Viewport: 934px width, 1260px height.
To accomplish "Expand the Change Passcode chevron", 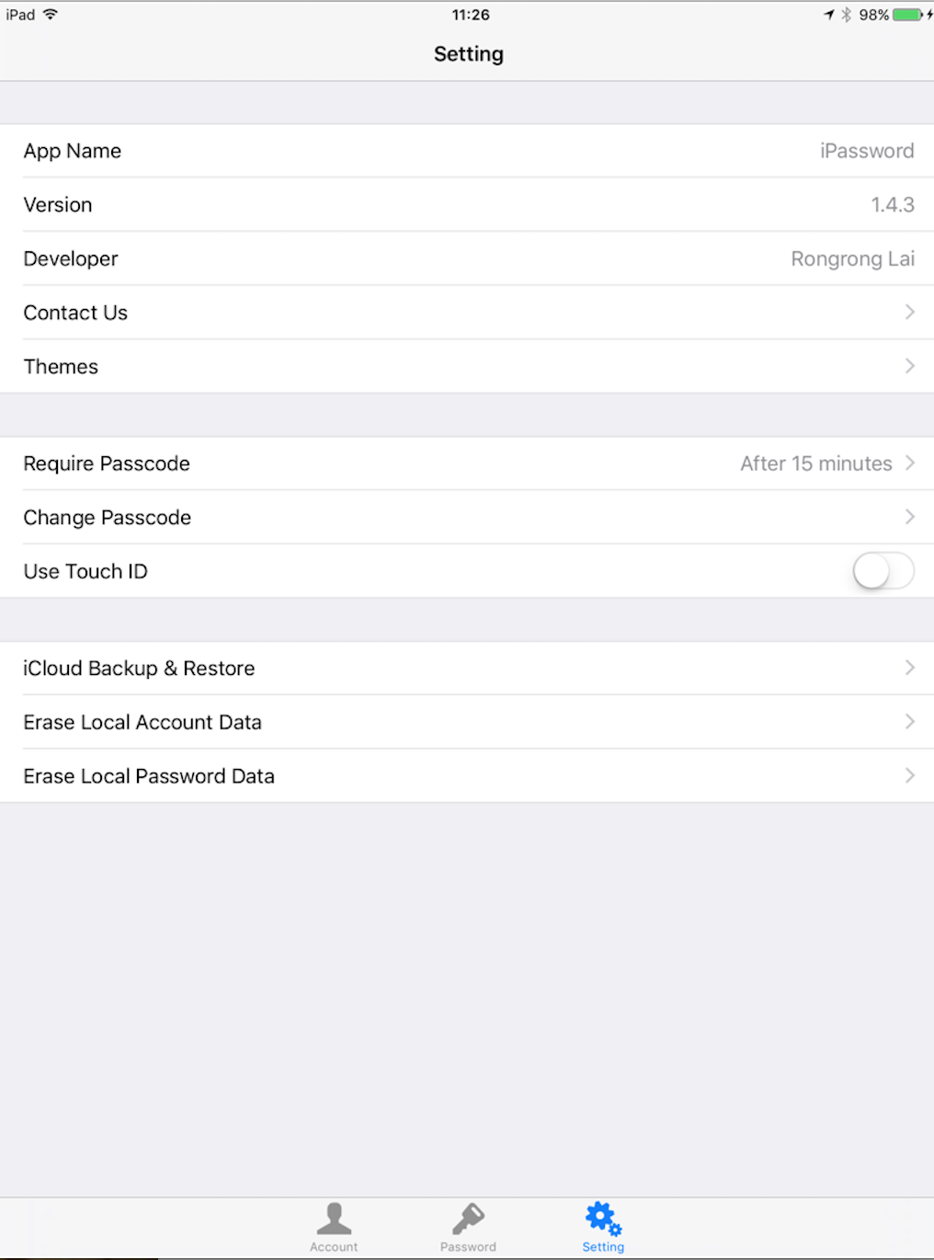I will [909, 517].
